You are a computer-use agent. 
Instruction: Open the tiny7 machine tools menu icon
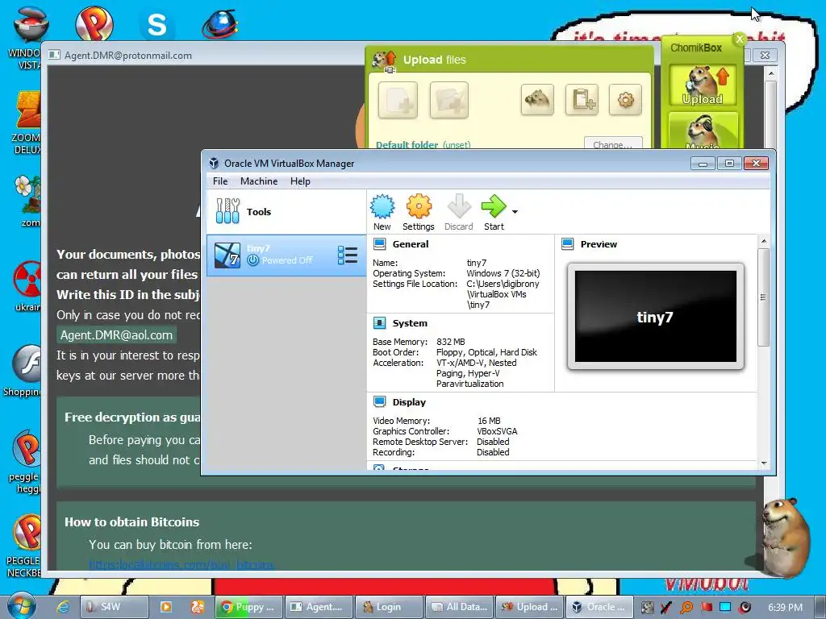[x=348, y=255]
